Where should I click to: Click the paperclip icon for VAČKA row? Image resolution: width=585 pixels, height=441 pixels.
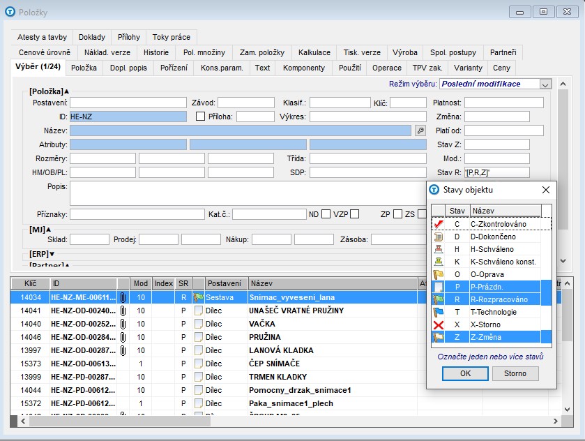coord(123,324)
